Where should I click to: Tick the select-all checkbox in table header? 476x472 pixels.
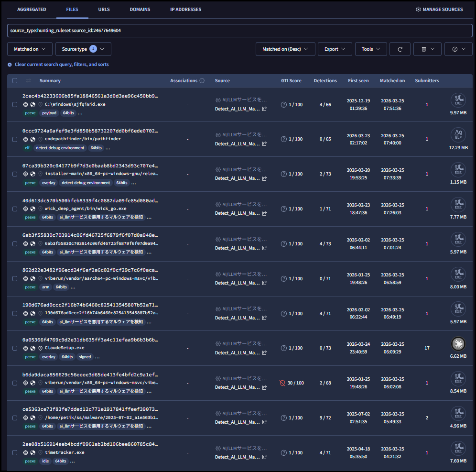coord(15,81)
